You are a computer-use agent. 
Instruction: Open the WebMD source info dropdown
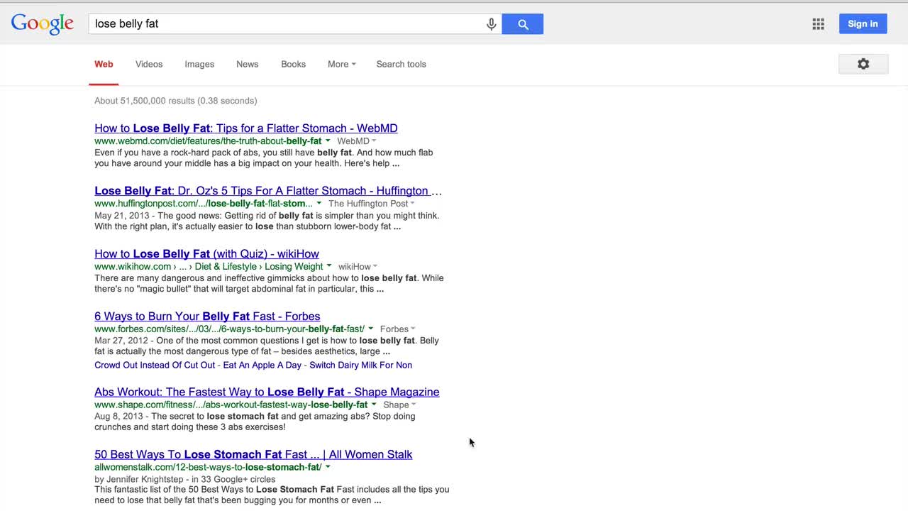coord(357,141)
